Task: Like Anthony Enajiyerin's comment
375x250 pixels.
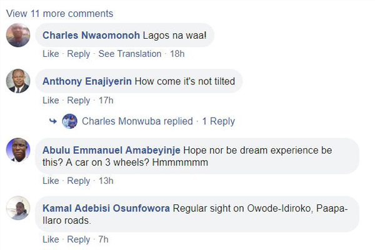Action: [x=51, y=100]
